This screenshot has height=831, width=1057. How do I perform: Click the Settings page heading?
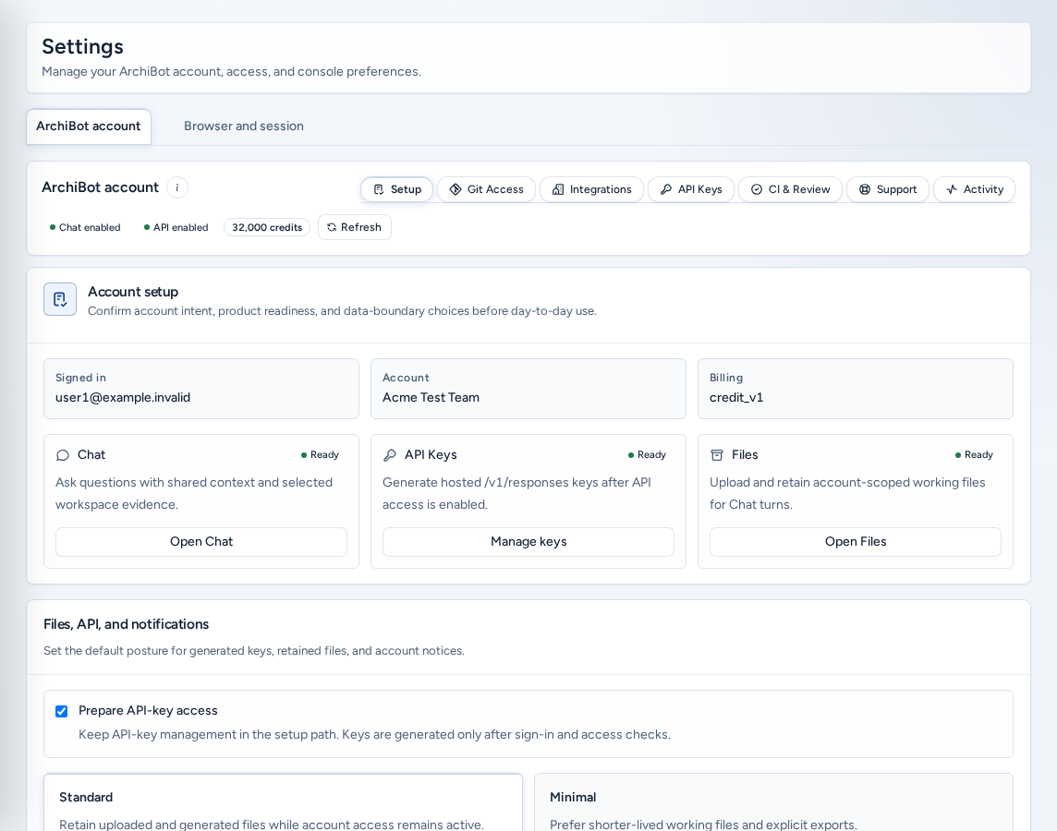[83, 46]
